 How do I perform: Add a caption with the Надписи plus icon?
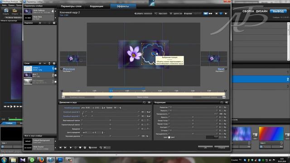(x=40, y=23)
